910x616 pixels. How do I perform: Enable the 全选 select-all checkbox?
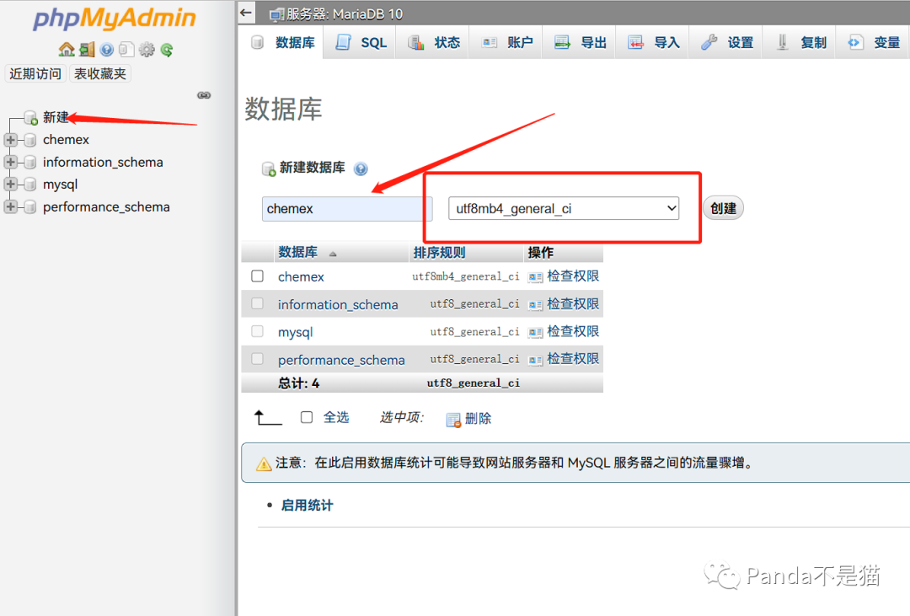click(x=307, y=417)
